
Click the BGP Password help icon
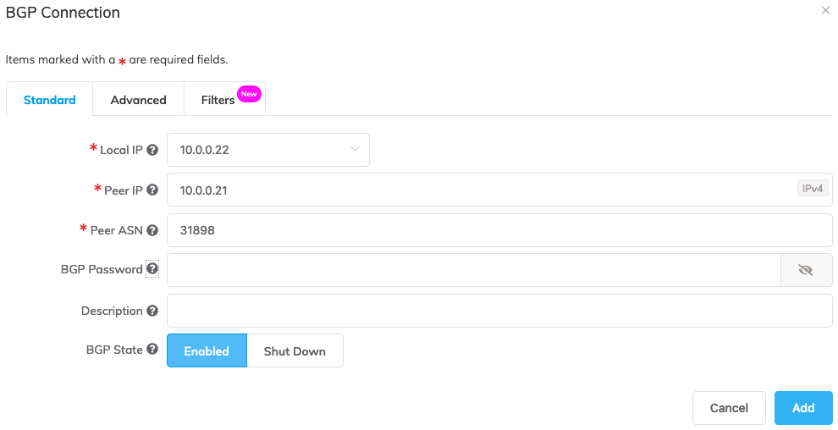tap(152, 269)
